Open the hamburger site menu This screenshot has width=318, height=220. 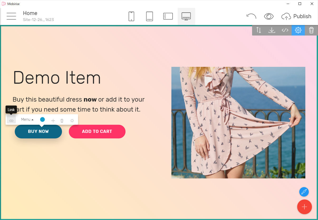[x=11, y=16]
